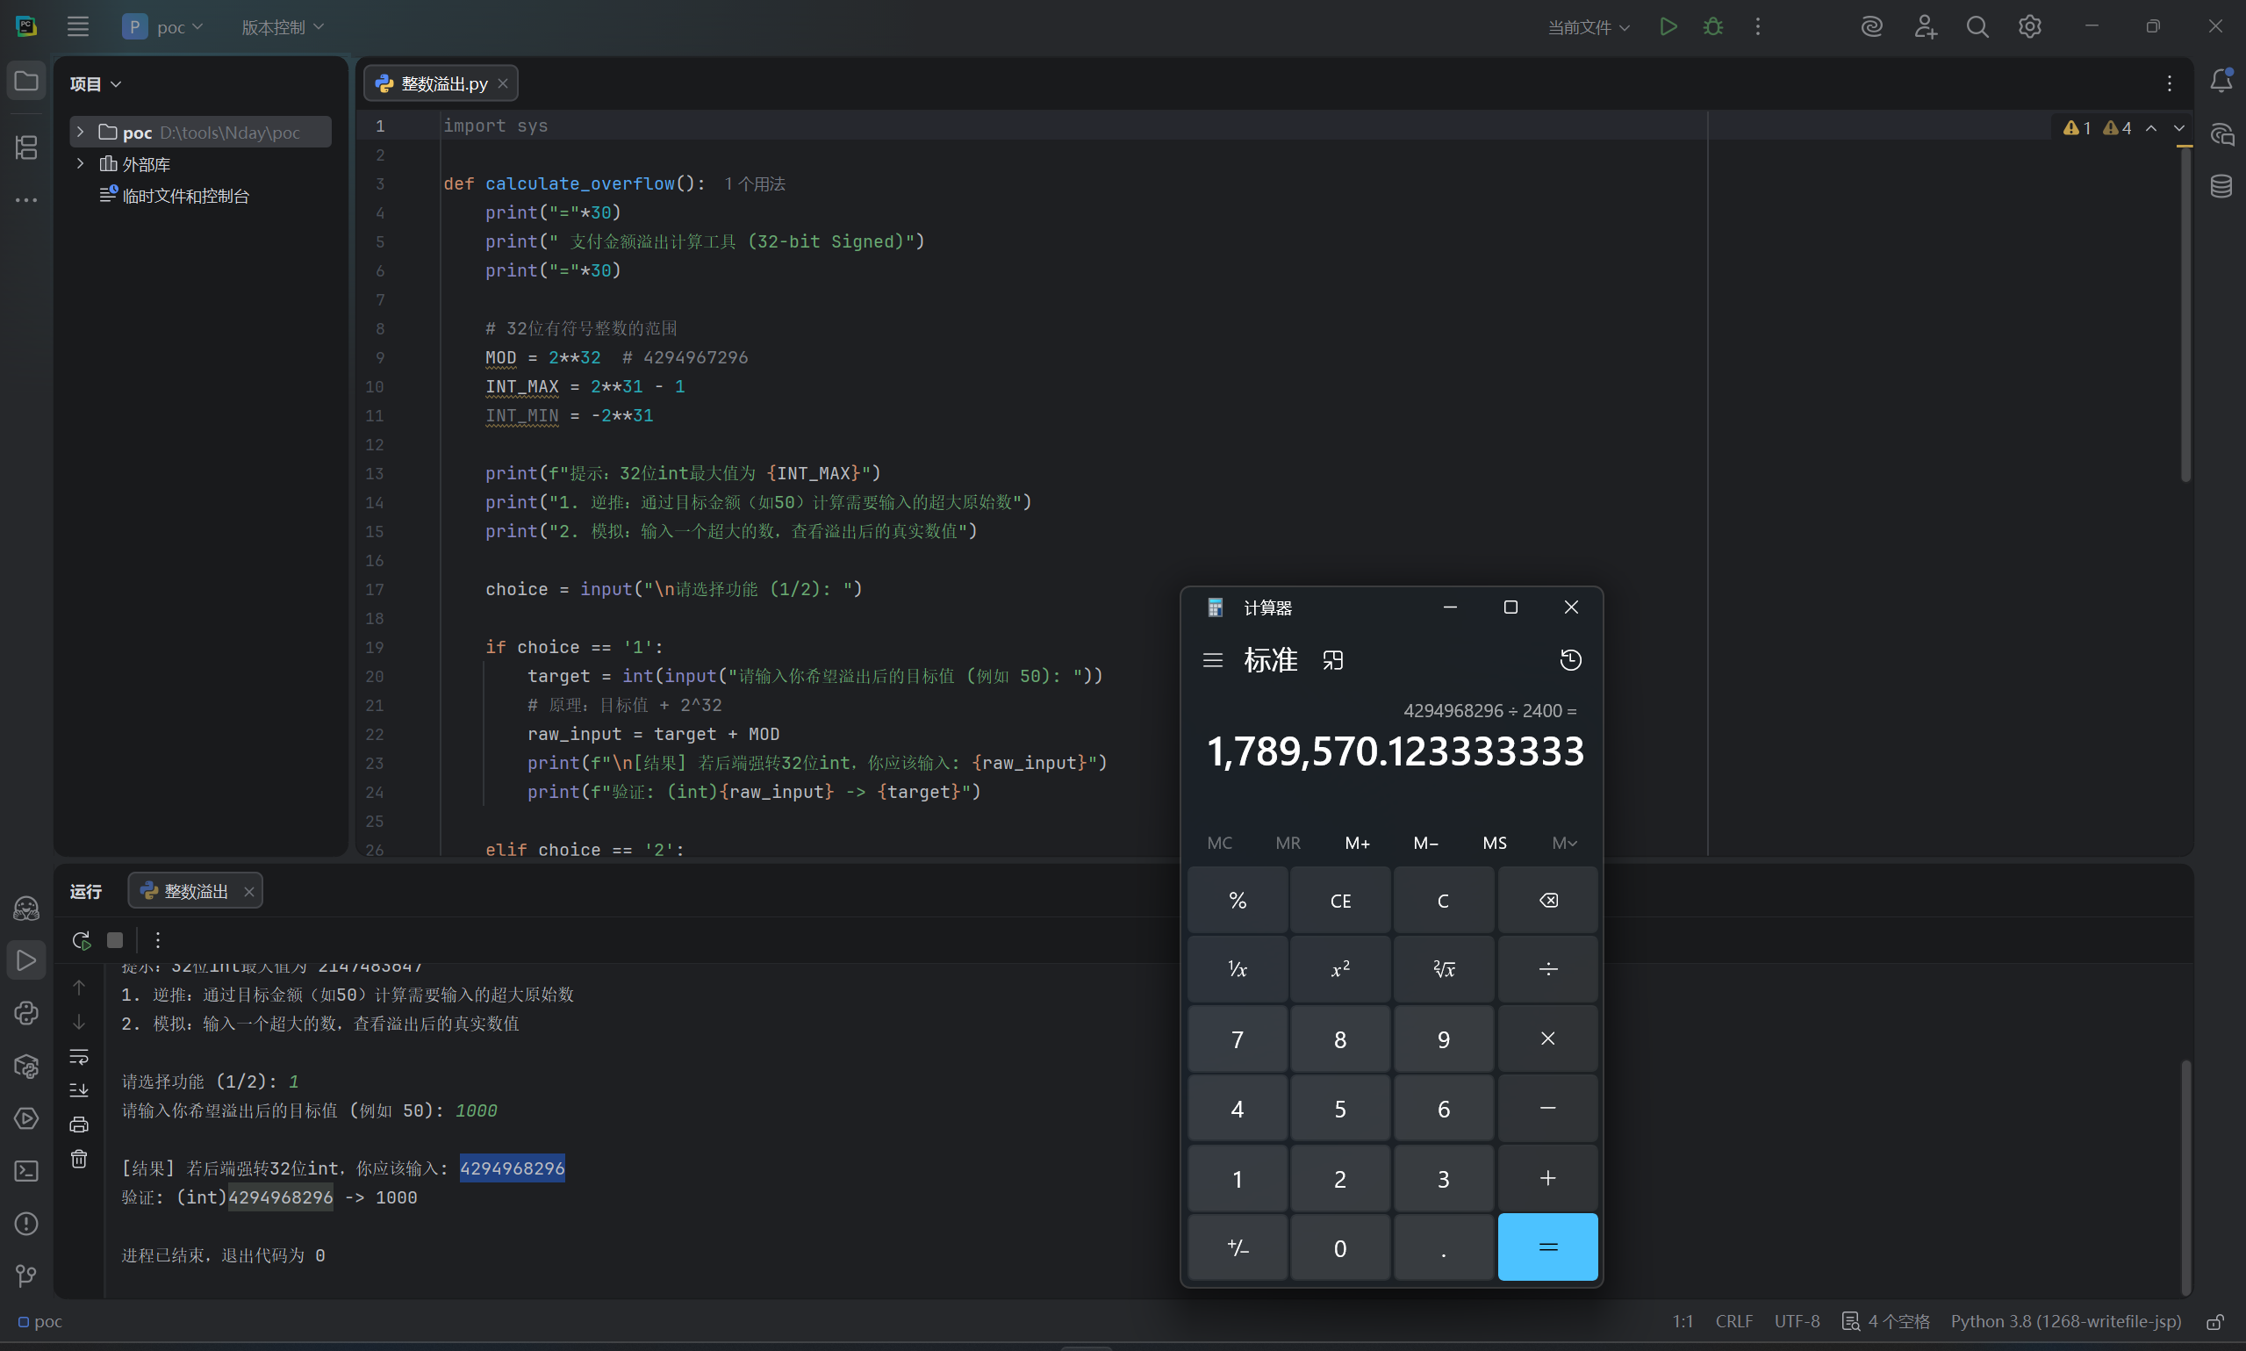This screenshot has height=1351, width=2246.
Task: Open the calculator history panel
Action: point(1570,660)
